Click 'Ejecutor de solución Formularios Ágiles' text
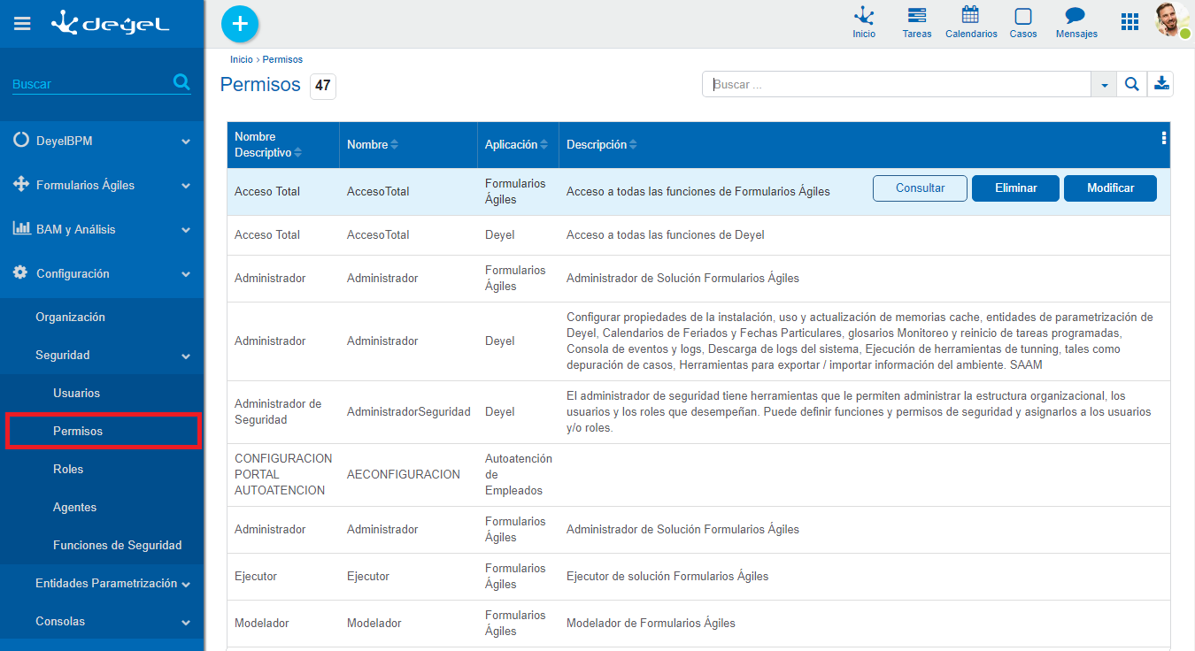 (x=667, y=576)
